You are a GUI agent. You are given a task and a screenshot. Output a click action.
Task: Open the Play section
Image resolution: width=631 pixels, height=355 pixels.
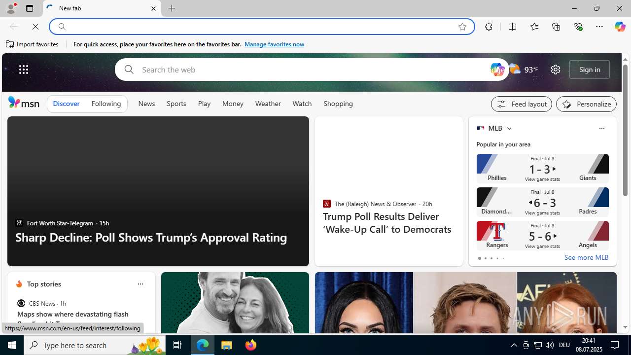coord(204,104)
